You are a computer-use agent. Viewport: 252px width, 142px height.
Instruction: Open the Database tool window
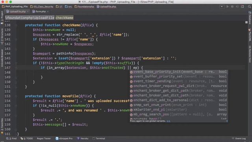coord(250,18)
